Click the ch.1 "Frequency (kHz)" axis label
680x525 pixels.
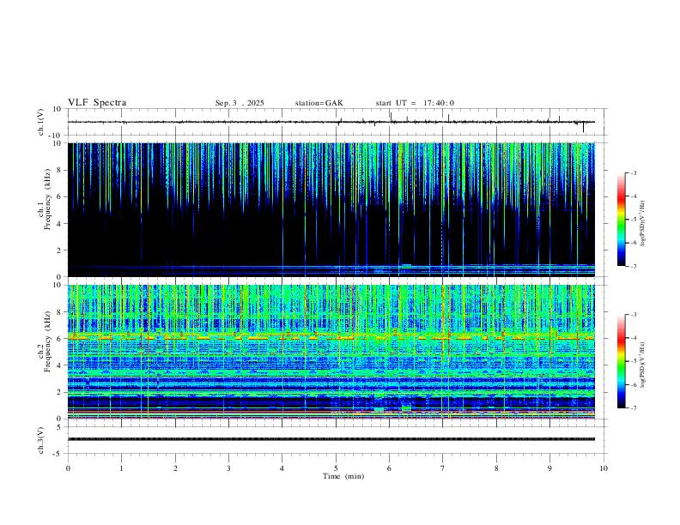click(47, 199)
